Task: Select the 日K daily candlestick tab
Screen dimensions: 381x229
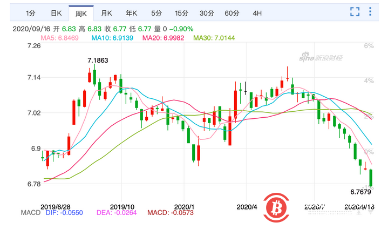Action: [56, 13]
